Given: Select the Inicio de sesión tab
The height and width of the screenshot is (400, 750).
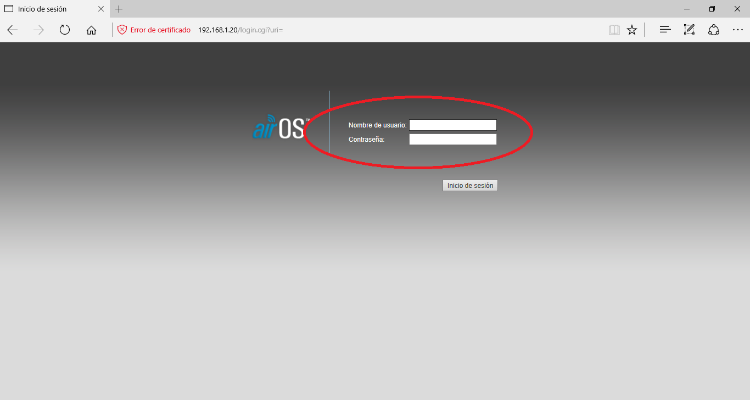Looking at the screenshot, I should pos(54,9).
